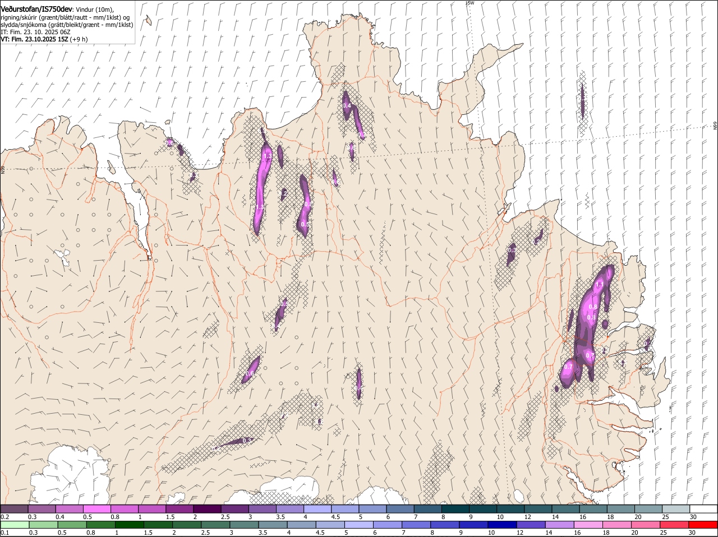Click the 'VT: Fim. 23.10.2025 15Z' valid time

(34, 39)
